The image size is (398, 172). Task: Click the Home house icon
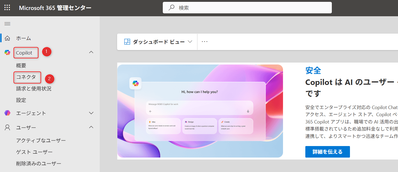(7, 38)
